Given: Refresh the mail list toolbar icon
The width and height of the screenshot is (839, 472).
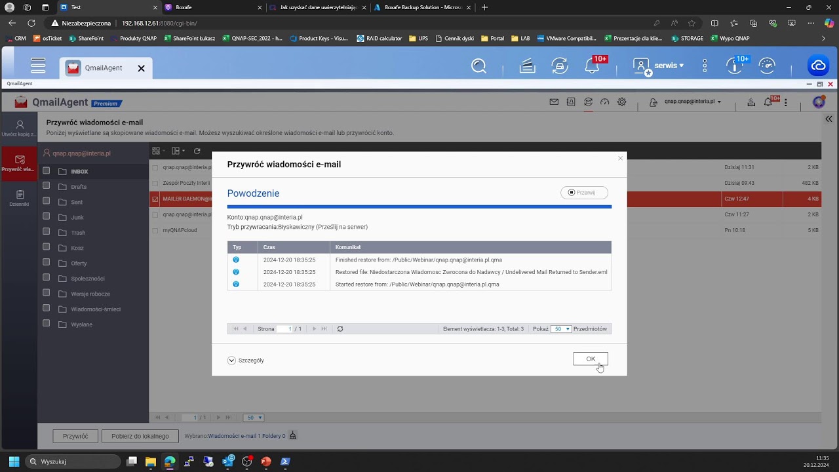Looking at the screenshot, I should pos(197,151).
